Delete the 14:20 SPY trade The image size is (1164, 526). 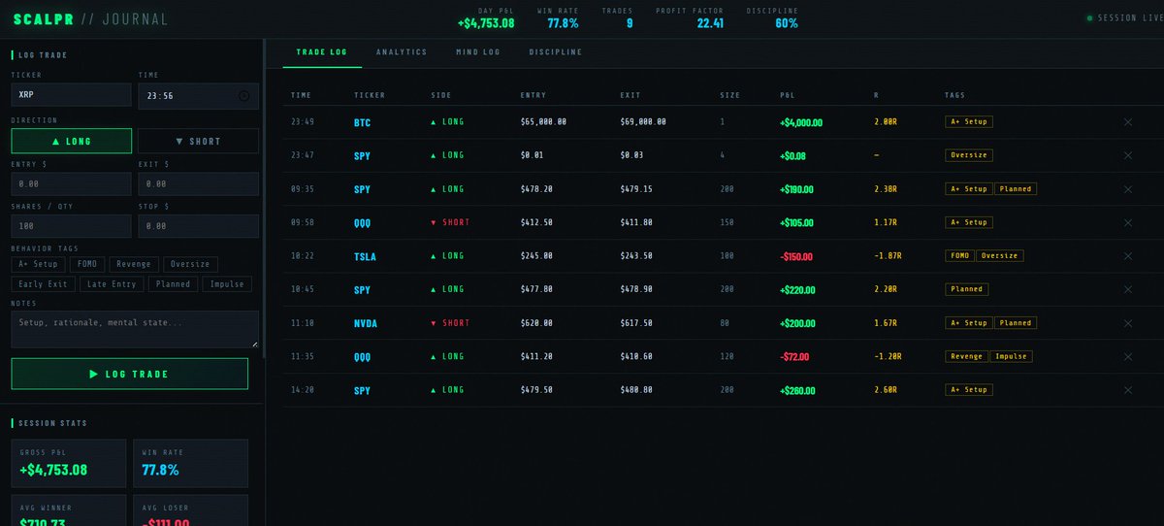point(1127,390)
